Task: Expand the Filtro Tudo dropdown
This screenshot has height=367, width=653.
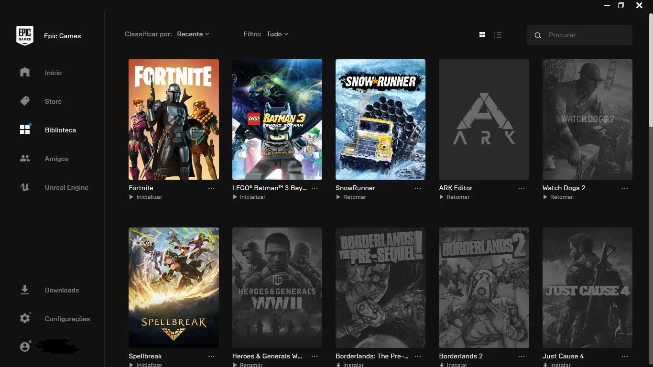Action: [278, 34]
